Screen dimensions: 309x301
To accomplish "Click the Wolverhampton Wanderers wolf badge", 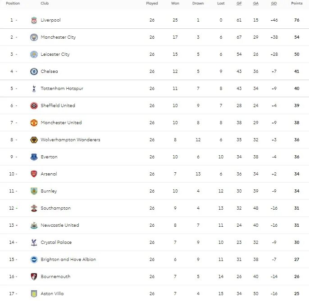I will [x=34, y=140].
